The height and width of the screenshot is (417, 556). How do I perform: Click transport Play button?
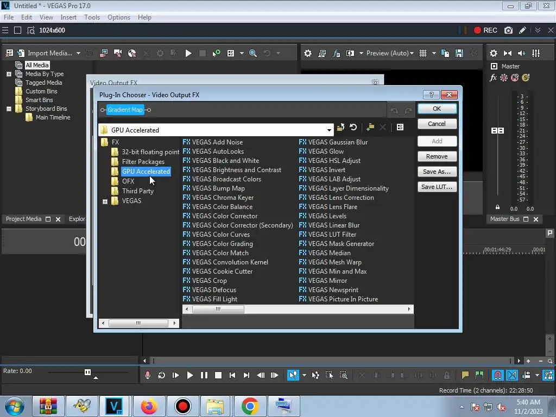189,375
